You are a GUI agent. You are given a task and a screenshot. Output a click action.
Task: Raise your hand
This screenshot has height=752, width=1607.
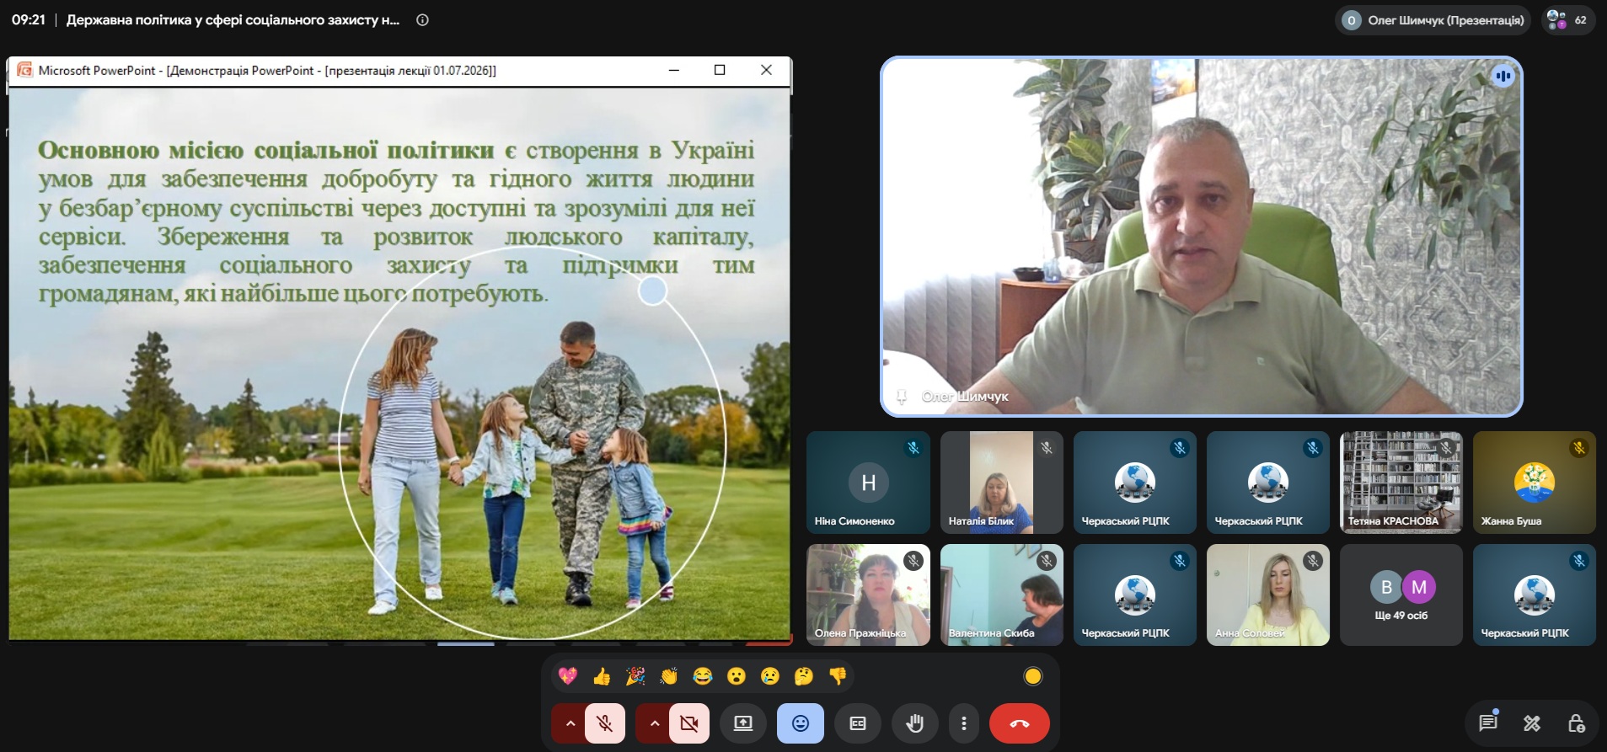(x=915, y=723)
